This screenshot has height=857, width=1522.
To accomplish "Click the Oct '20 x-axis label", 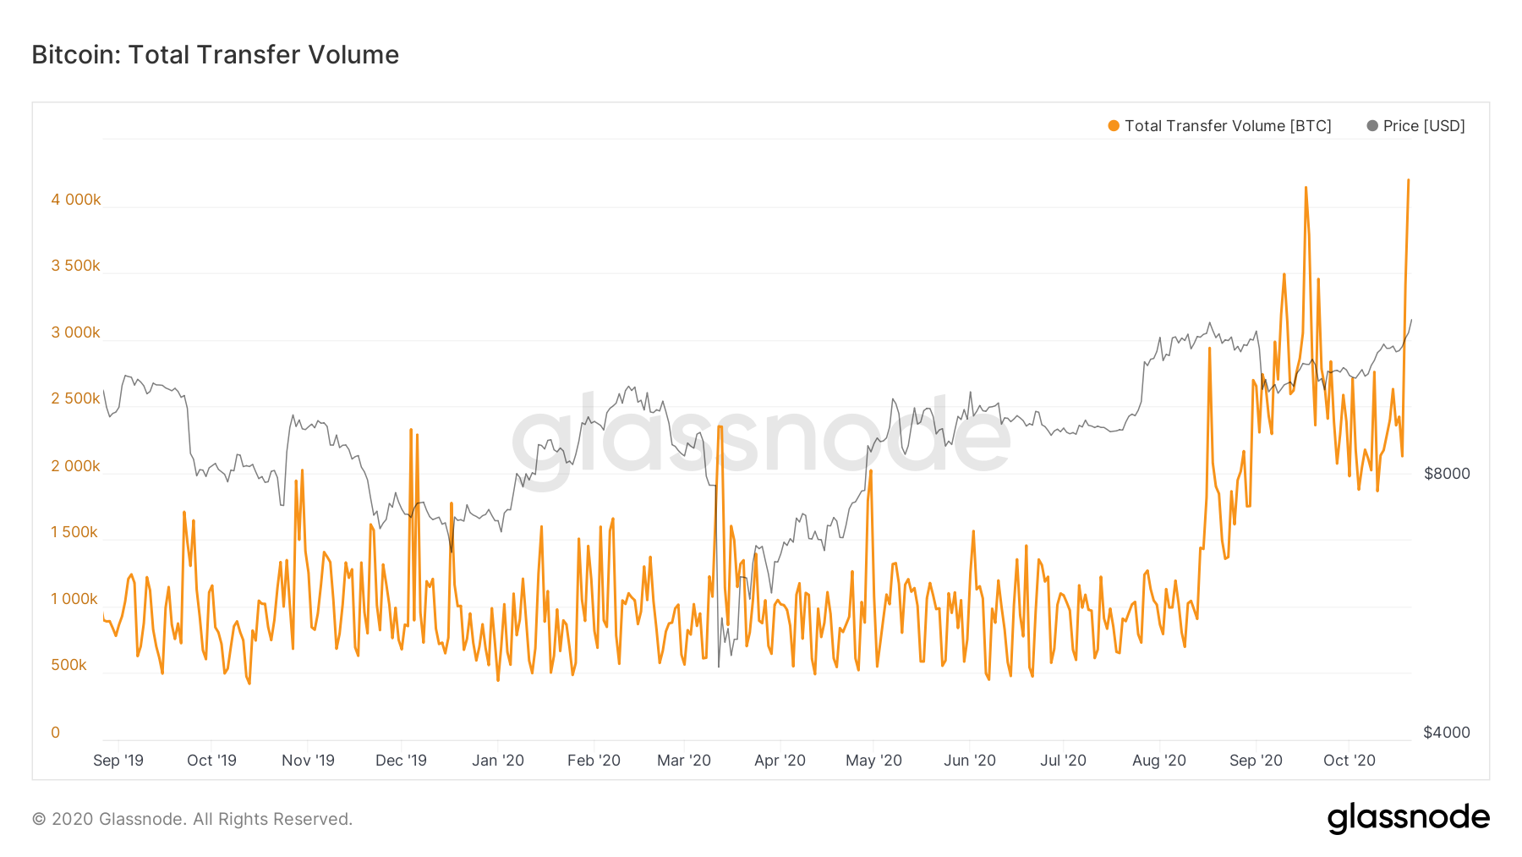I will (x=1350, y=761).
